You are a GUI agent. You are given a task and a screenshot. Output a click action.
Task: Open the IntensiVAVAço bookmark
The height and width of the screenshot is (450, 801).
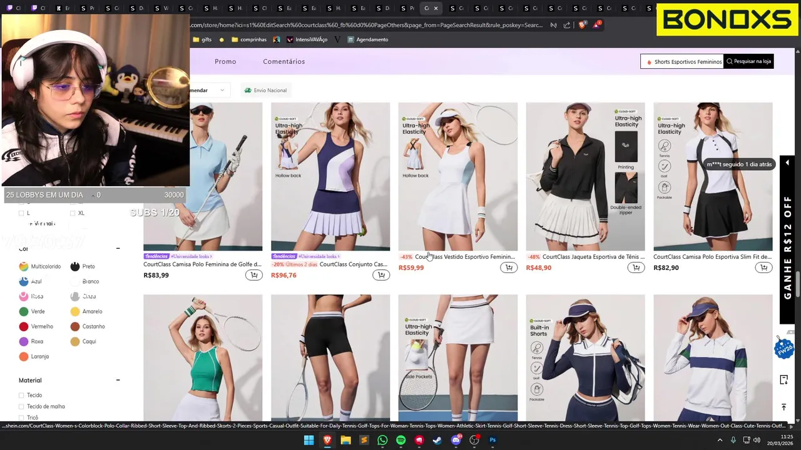tap(307, 39)
